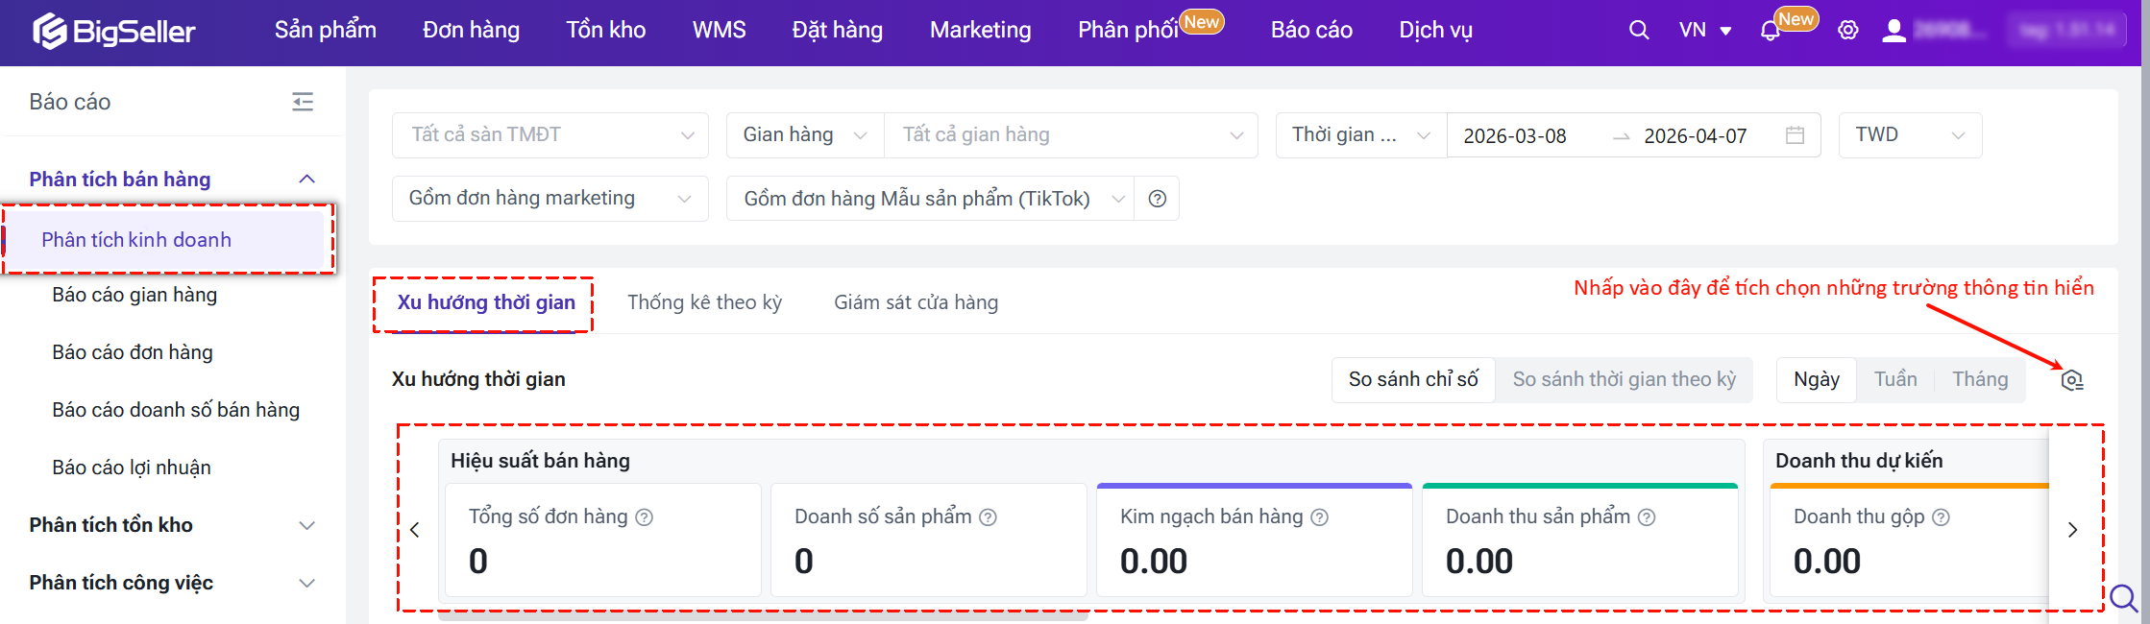Switch chart granularity to Tuần

tap(1894, 379)
